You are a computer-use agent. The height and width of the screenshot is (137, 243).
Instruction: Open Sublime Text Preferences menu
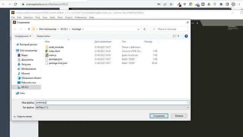(81, 18)
